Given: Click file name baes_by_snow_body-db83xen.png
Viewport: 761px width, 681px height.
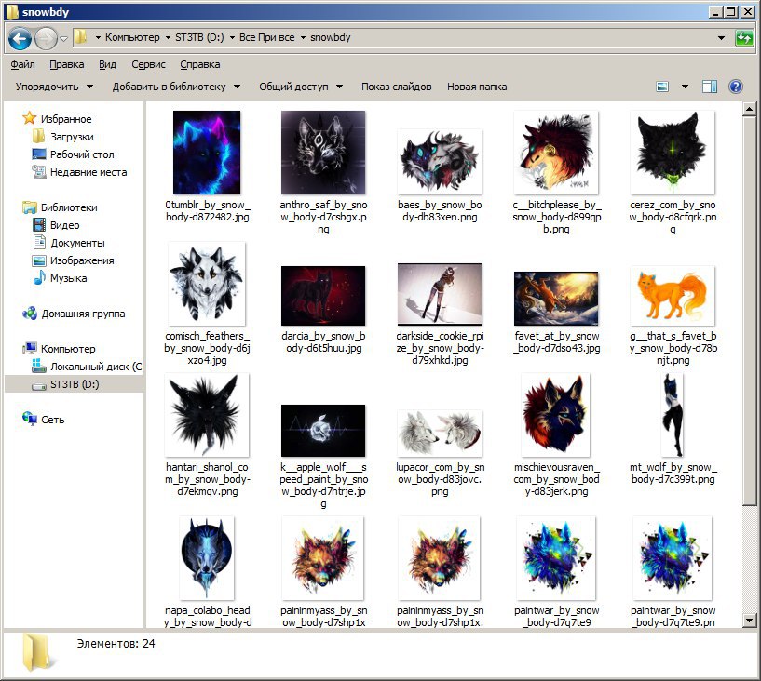Looking at the screenshot, I should (440, 211).
